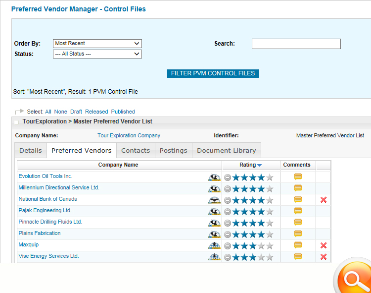Screen dimensions: 371x293
Task: Open comments for Plains Fabrication
Action: click(x=298, y=234)
